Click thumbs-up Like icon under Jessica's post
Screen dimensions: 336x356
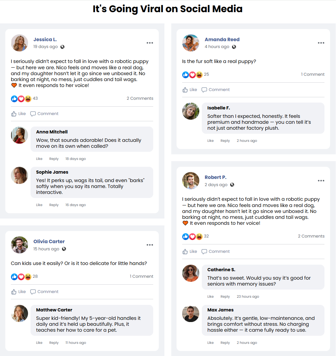coord(14,114)
